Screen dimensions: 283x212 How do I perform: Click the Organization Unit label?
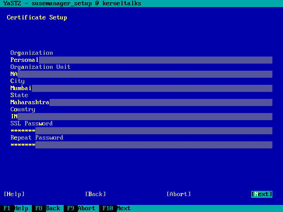40,67
